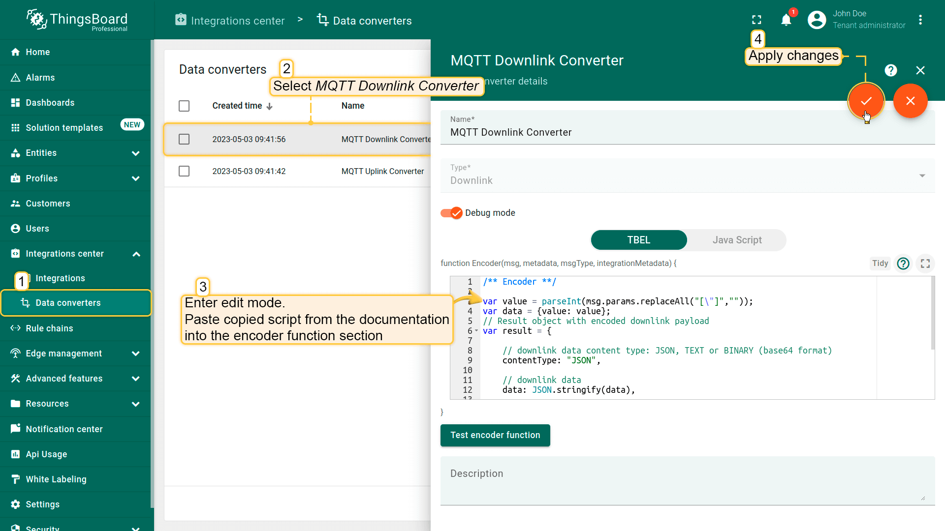Screen dimensions: 945x531
Task: Click into the Description text field
Action: pos(687,480)
